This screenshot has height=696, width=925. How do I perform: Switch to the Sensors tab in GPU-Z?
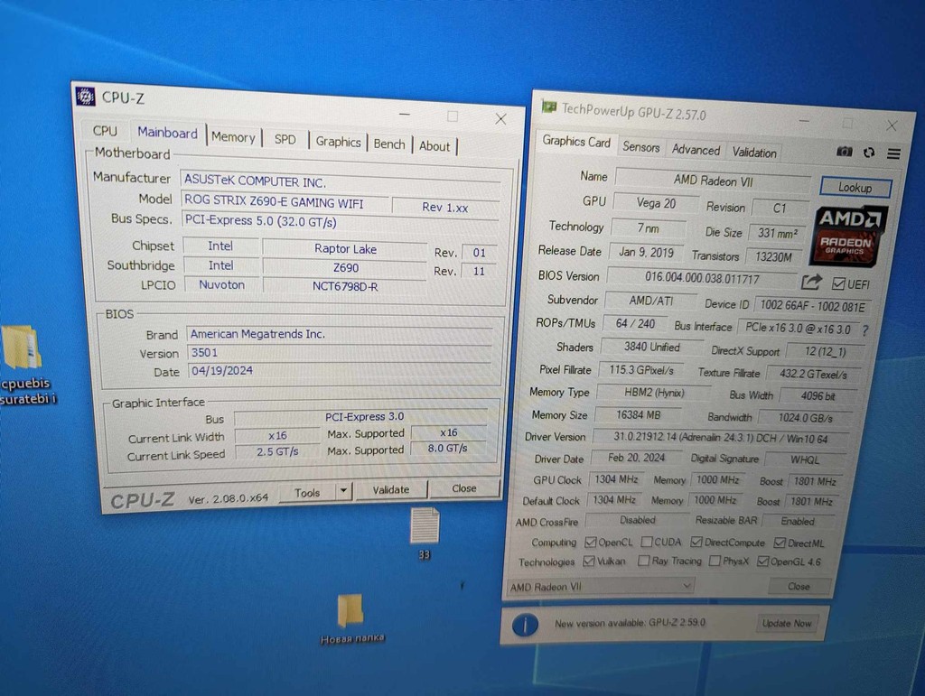pyautogui.click(x=641, y=147)
